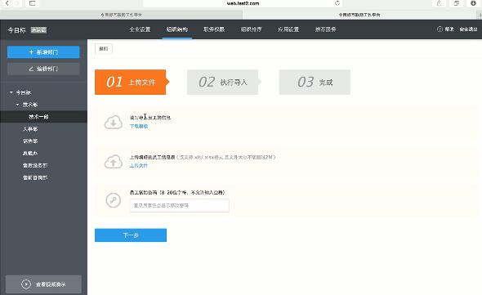Open the browser share icon
The height and width of the screenshot is (295, 482).
439,3
